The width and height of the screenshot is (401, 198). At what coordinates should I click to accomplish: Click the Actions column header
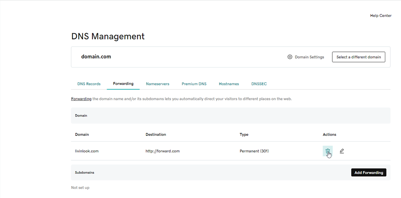point(329,135)
